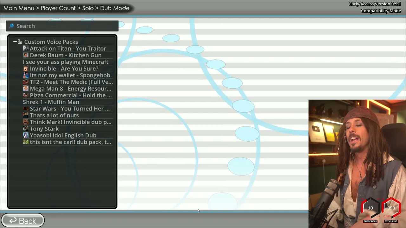Click the folder icon beside Custom Voice Packs

point(20,42)
